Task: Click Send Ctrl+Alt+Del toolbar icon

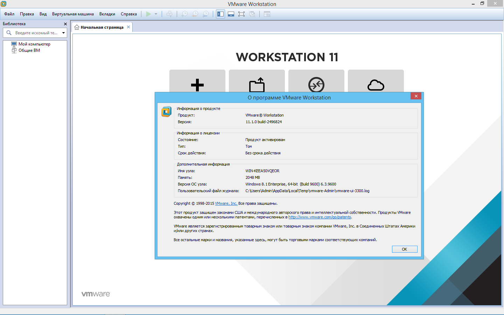Action: pos(169,14)
